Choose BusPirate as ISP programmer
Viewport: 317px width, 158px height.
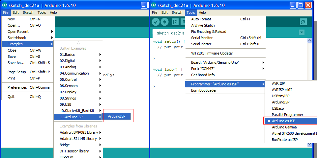[x=291, y=140]
